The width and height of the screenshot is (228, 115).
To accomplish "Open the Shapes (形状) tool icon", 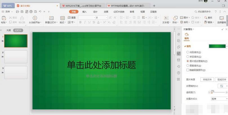I will click(175, 18).
